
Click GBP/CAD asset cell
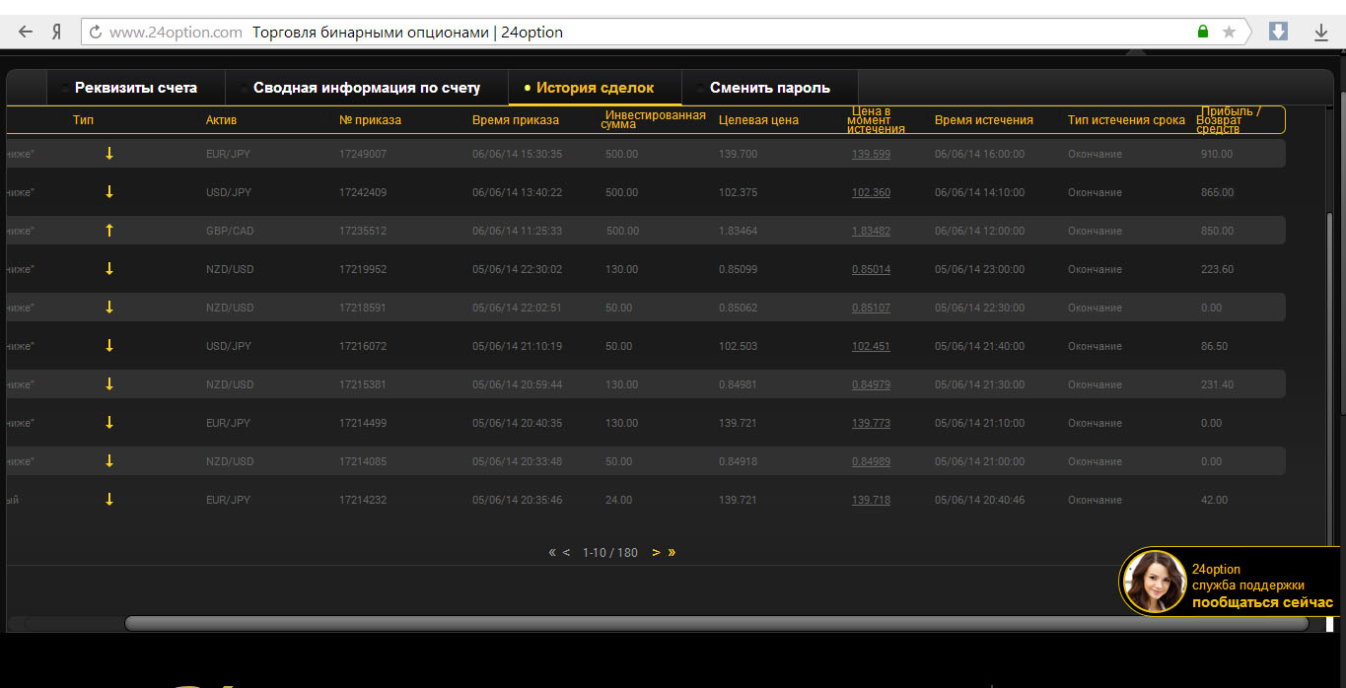pyautogui.click(x=229, y=231)
